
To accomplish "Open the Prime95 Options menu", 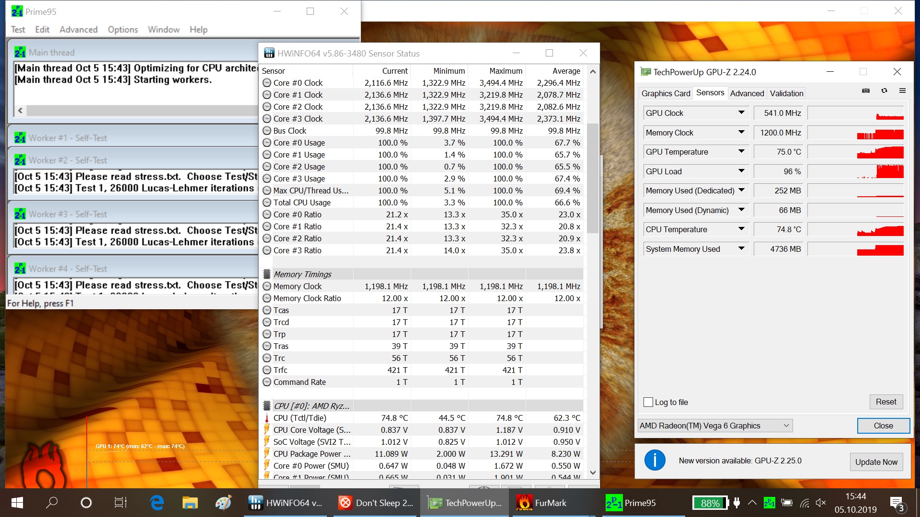I will coord(123,30).
